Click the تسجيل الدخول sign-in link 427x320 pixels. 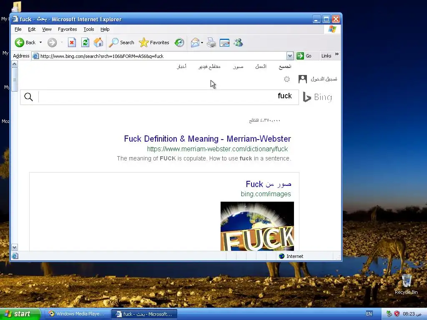point(324,79)
